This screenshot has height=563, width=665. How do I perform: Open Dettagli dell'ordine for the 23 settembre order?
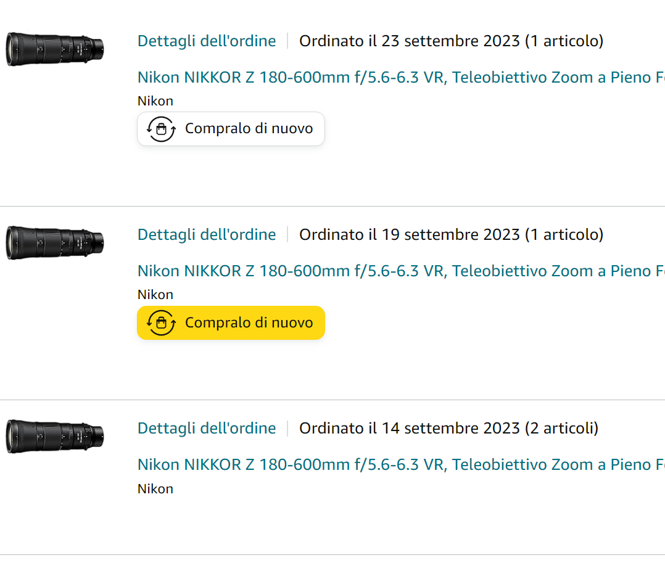tap(207, 41)
